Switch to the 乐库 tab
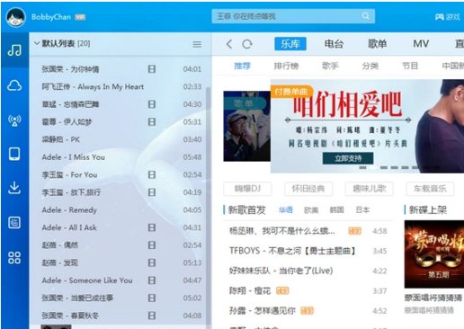The image size is (464, 329). pyautogui.click(x=290, y=44)
